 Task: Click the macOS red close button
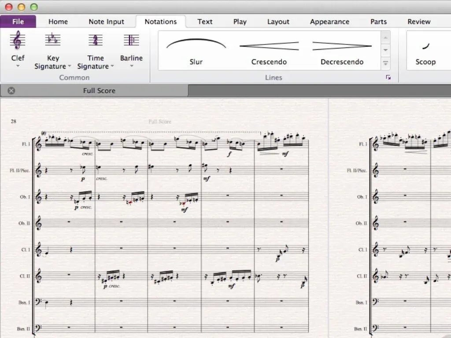tap(9, 7)
